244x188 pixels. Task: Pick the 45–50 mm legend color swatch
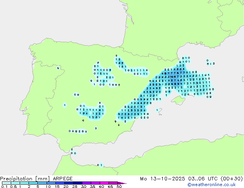tap(113, 183)
